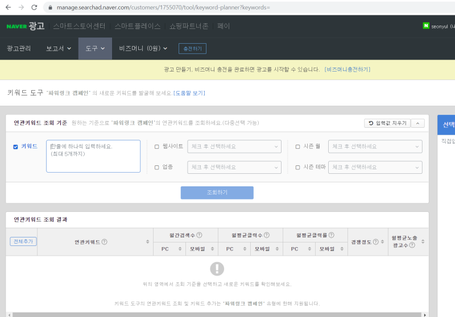Click the 입력값 지우기 reset button
Viewport: 455px width, 317px height.
click(x=387, y=123)
